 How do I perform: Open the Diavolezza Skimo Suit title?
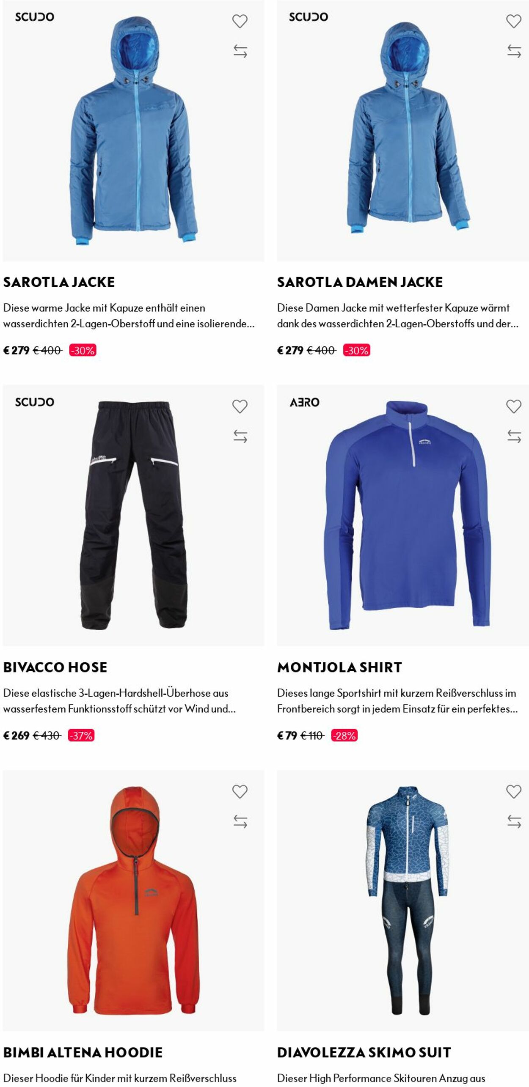(x=364, y=1053)
